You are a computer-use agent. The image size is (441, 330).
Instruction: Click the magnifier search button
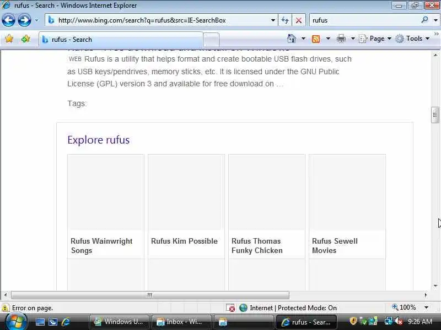424,20
